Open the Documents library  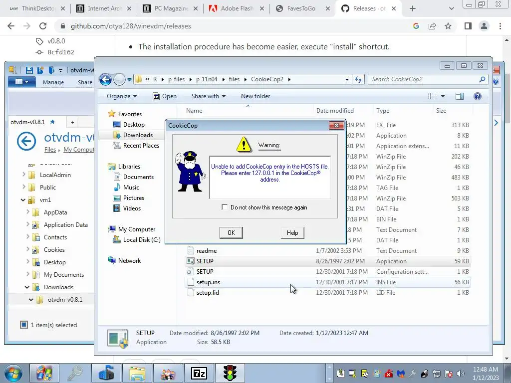pyautogui.click(x=138, y=177)
